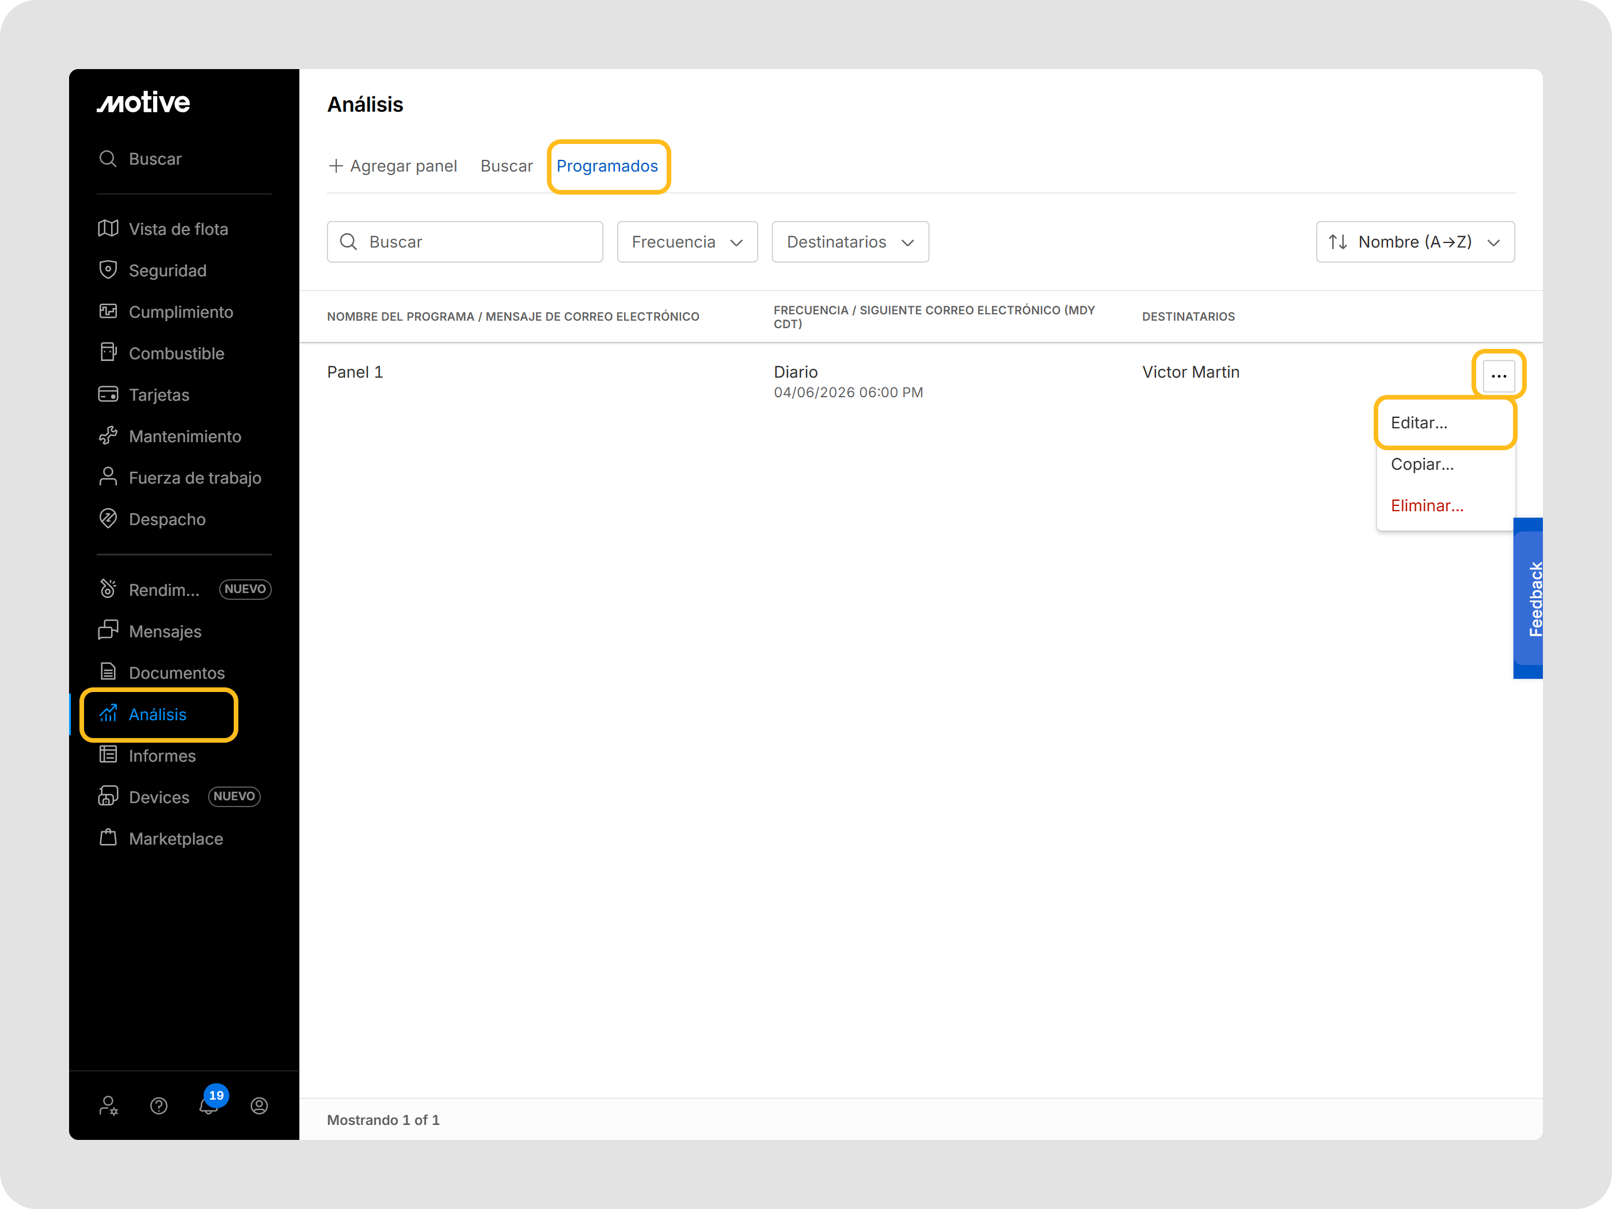Switch to the Programados tab
Viewport: 1612px width, 1209px height.
pos(607,166)
